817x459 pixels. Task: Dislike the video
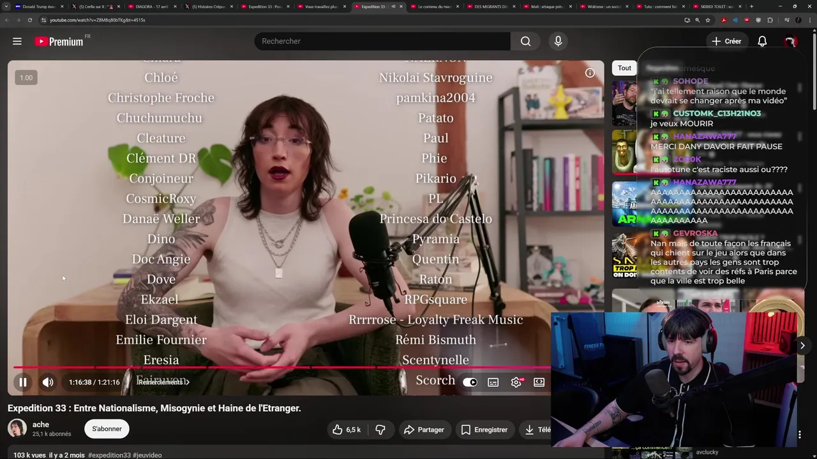click(380, 430)
